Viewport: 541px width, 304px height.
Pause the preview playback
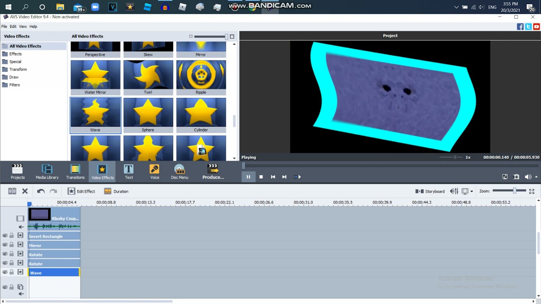tap(249, 177)
